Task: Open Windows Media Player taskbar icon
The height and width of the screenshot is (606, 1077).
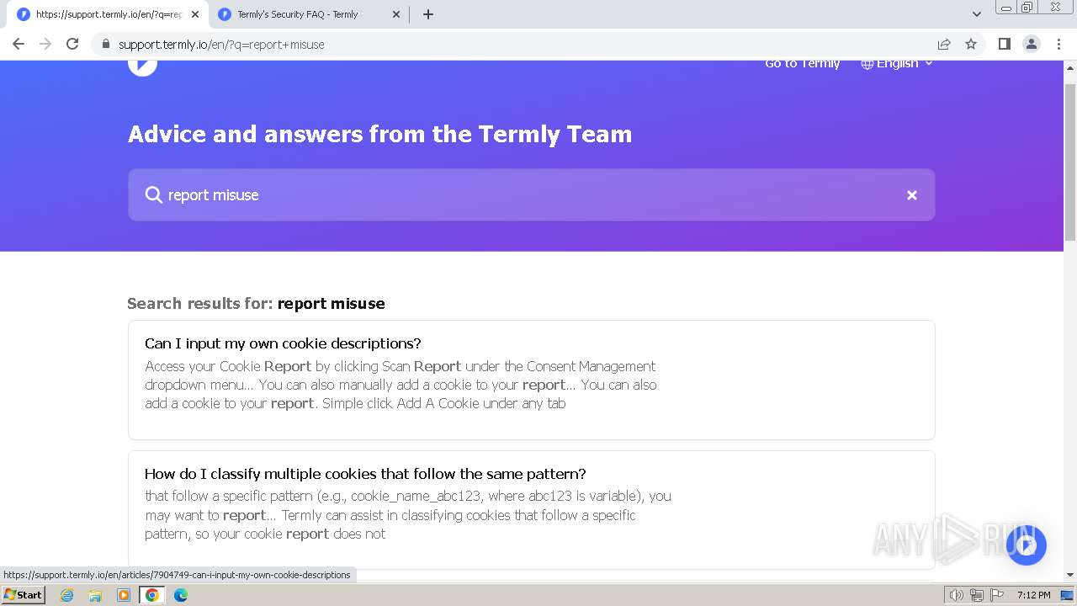Action: pos(124,595)
